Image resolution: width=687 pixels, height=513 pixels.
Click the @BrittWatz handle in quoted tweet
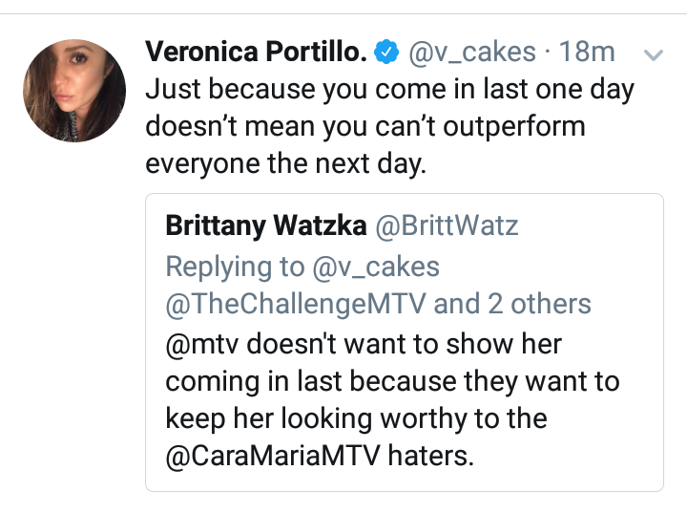tap(447, 225)
